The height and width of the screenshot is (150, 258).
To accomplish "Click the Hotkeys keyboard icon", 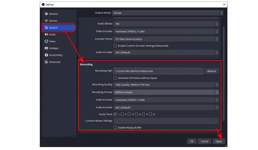I will (x=46, y=48).
